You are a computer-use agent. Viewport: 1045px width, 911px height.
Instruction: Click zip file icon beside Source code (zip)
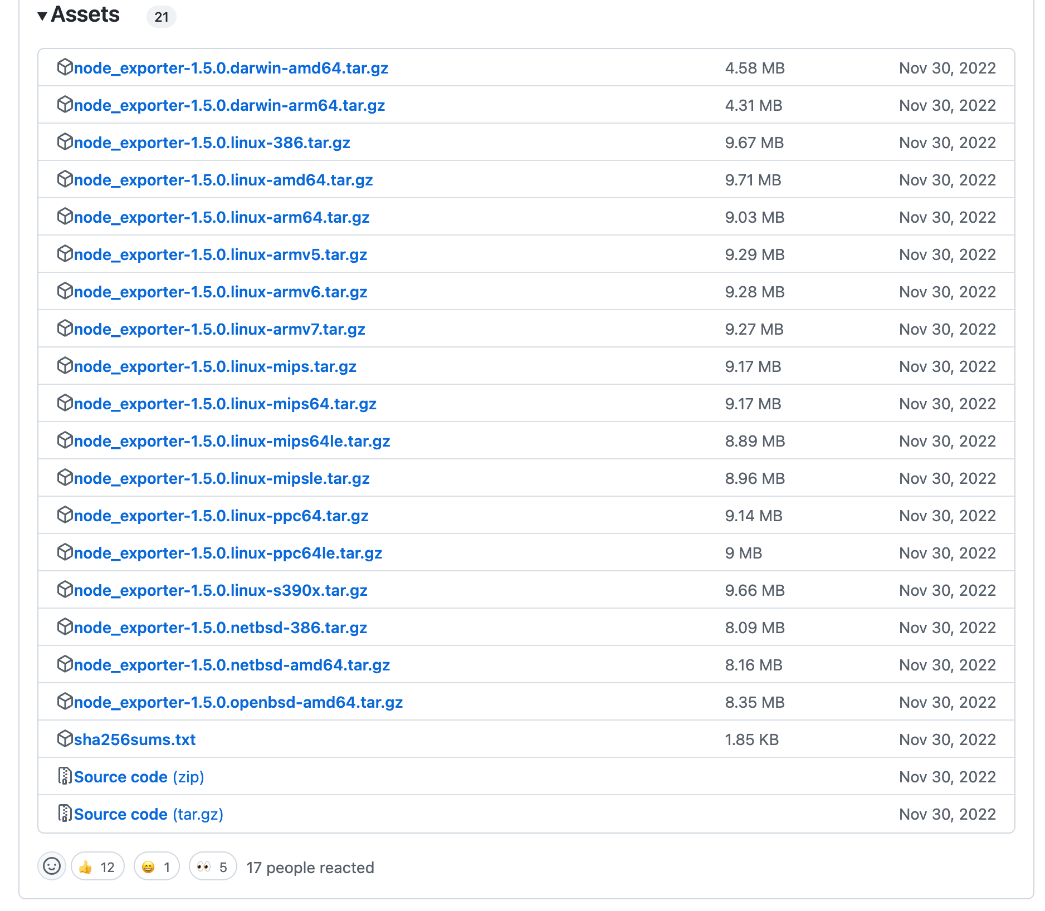[65, 776]
